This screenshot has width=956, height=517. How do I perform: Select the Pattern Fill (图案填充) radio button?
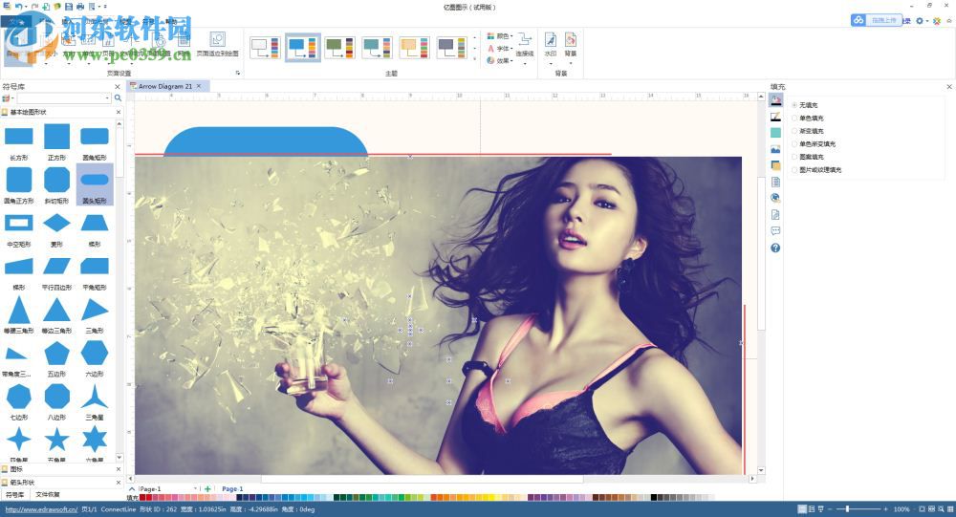point(794,157)
